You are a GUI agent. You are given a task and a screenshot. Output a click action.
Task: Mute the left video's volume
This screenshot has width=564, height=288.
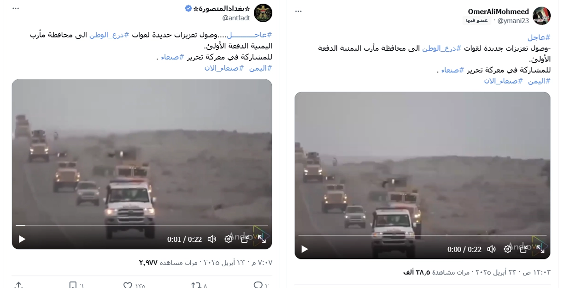point(212,239)
